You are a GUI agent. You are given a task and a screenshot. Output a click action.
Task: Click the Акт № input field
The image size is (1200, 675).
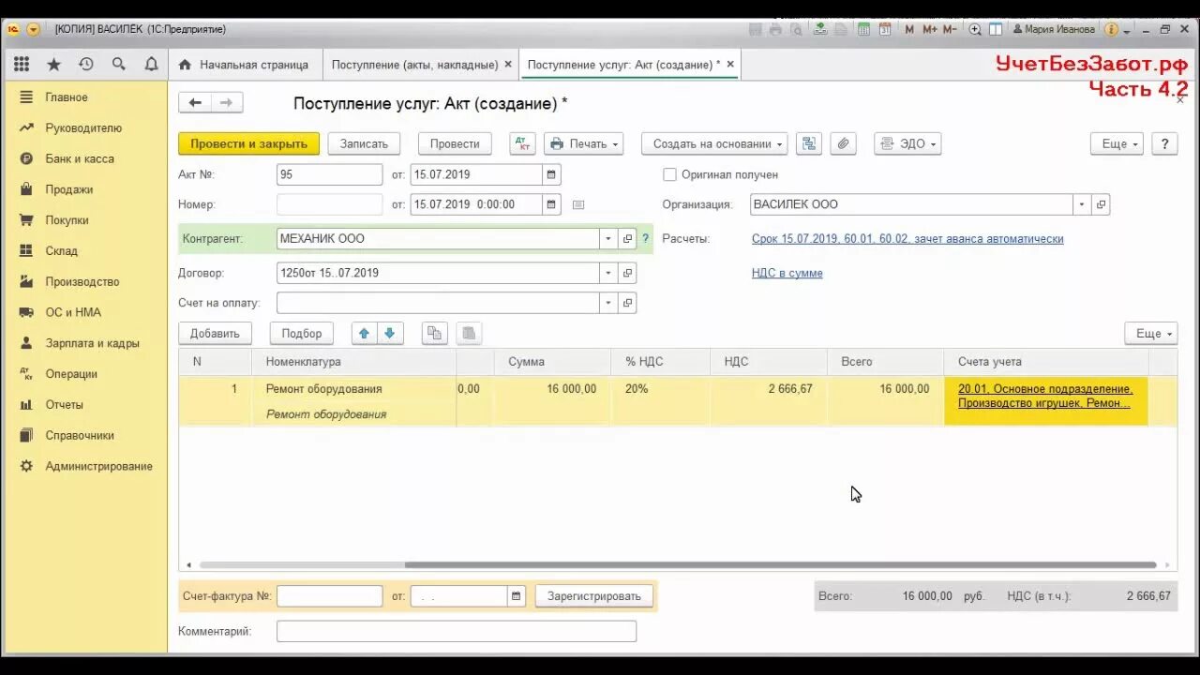[x=330, y=174]
